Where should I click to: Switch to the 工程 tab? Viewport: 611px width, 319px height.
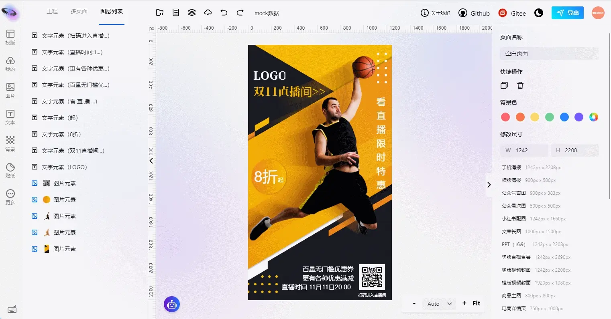pos(52,11)
